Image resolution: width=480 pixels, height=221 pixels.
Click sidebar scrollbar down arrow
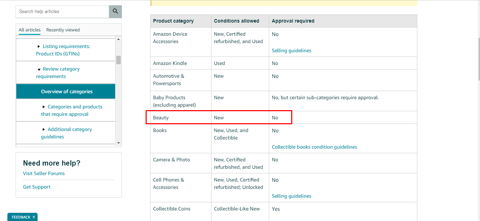[118, 143]
